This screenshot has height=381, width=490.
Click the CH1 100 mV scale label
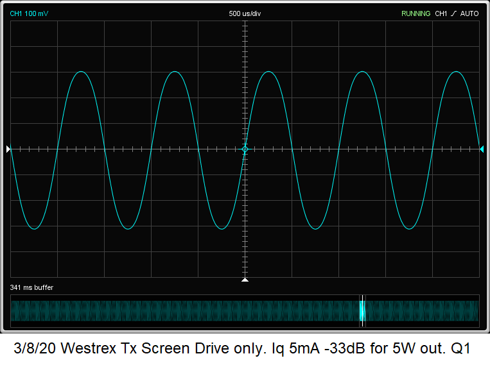(29, 13)
